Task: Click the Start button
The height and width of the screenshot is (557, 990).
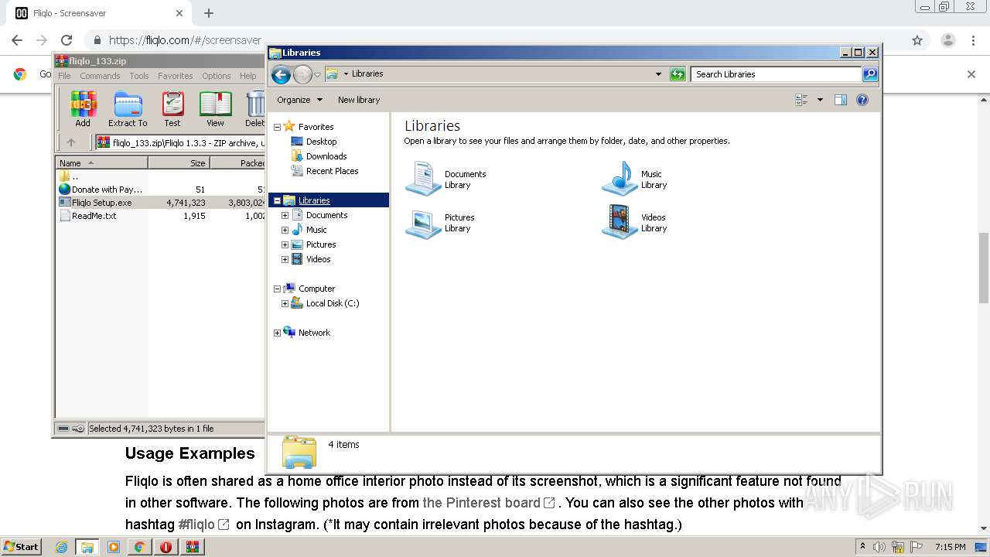Action: pos(21,547)
